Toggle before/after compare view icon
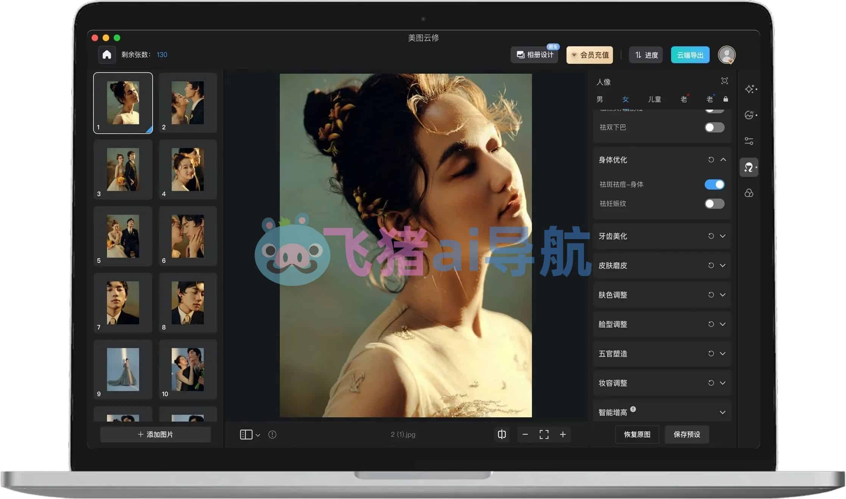The image size is (846, 499). pos(502,434)
